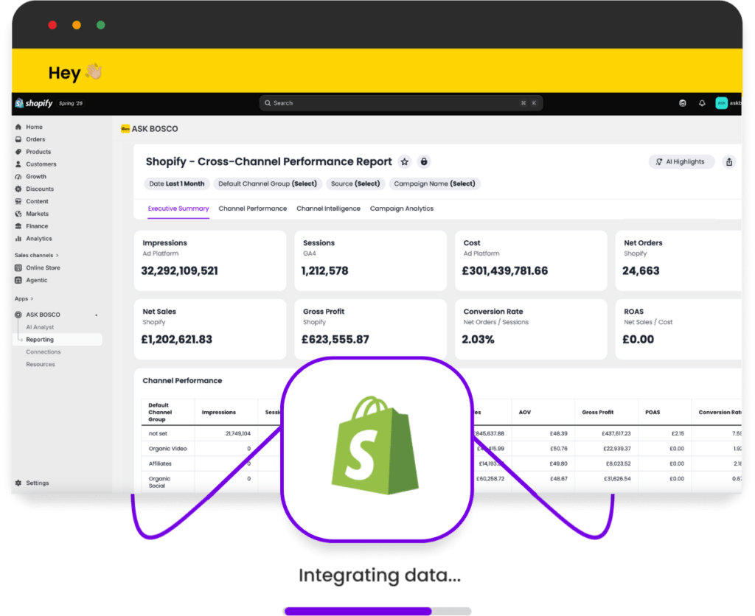This screenshot has height=616, width=755.
Task: Open the Agentic channel icon
Action: pos(18,280)
